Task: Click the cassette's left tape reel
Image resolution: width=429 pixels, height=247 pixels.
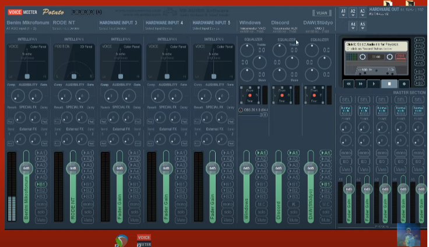Action: point(363,57)
